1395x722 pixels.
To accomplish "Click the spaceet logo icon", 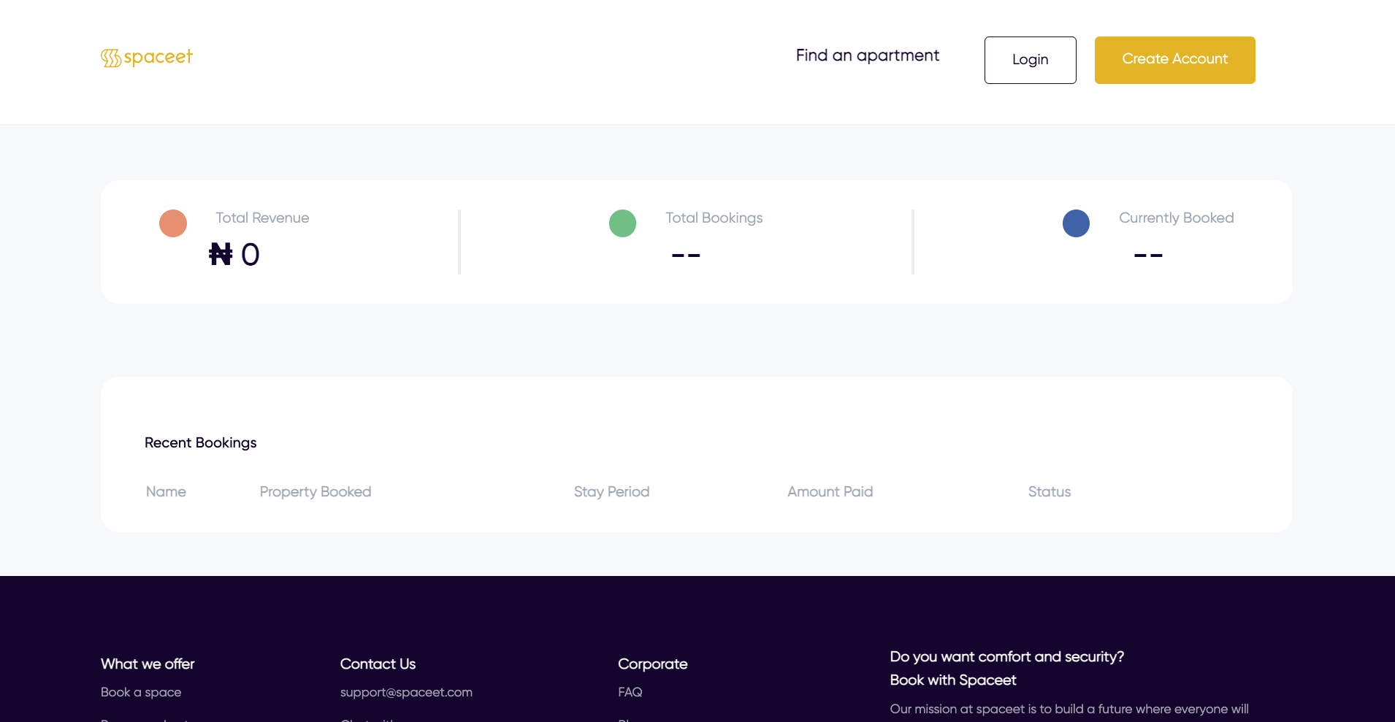I will pyautogui.click(x=111, y=58).
